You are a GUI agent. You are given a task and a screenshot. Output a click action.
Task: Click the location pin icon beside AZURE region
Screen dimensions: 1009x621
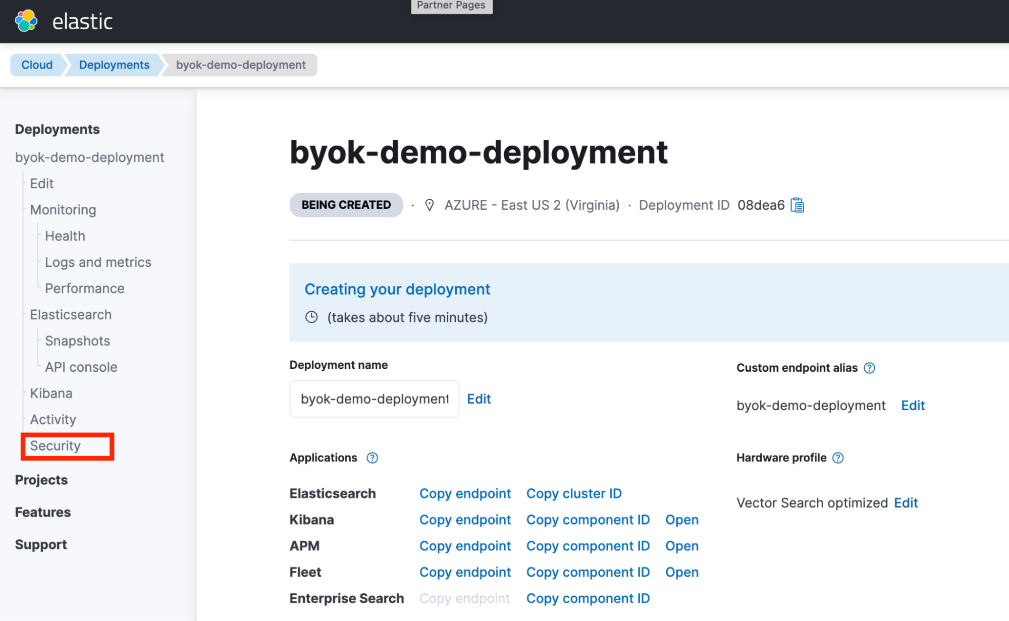coord(430,205)
